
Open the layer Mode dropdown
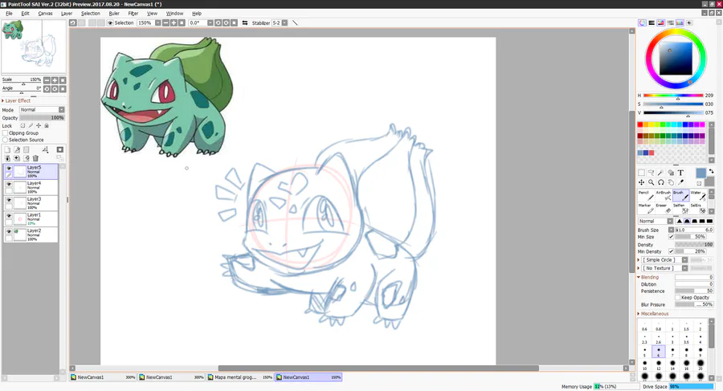click(x=61, y=110)
